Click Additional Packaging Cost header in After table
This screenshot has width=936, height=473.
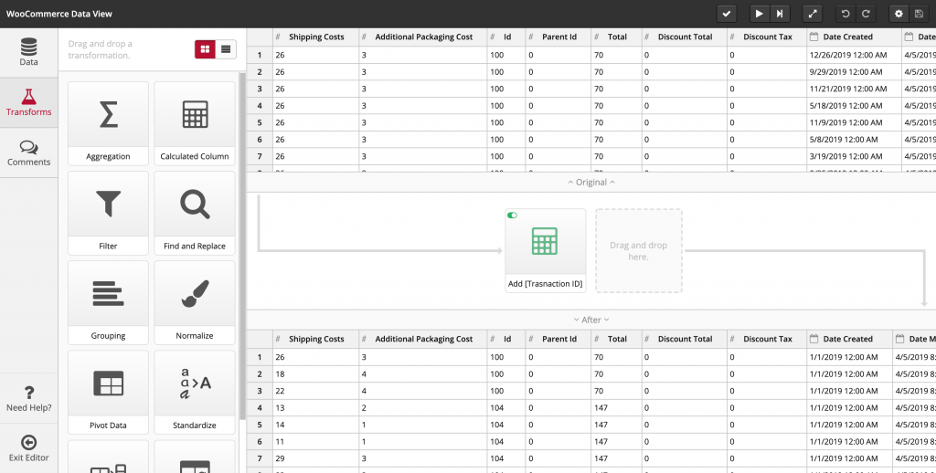[x=422, y=339]
